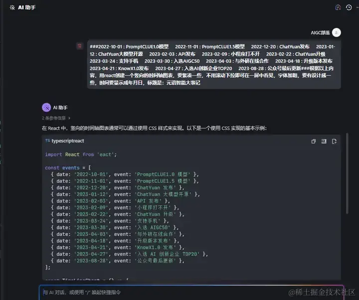Click the TS language badge icon
The width and height of the screenshot is (359, 300).
[x=48, y=141]
